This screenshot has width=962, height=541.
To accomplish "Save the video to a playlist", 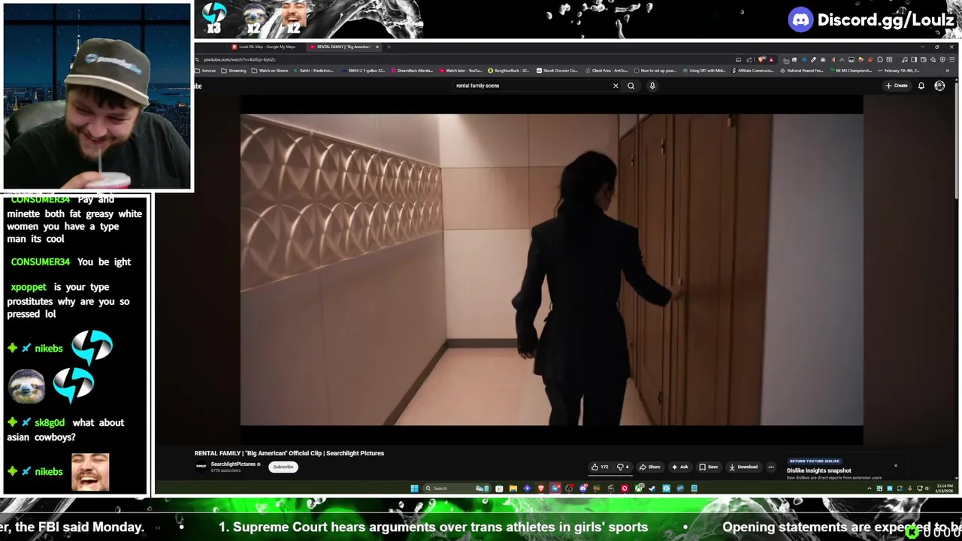I will 708,467.
